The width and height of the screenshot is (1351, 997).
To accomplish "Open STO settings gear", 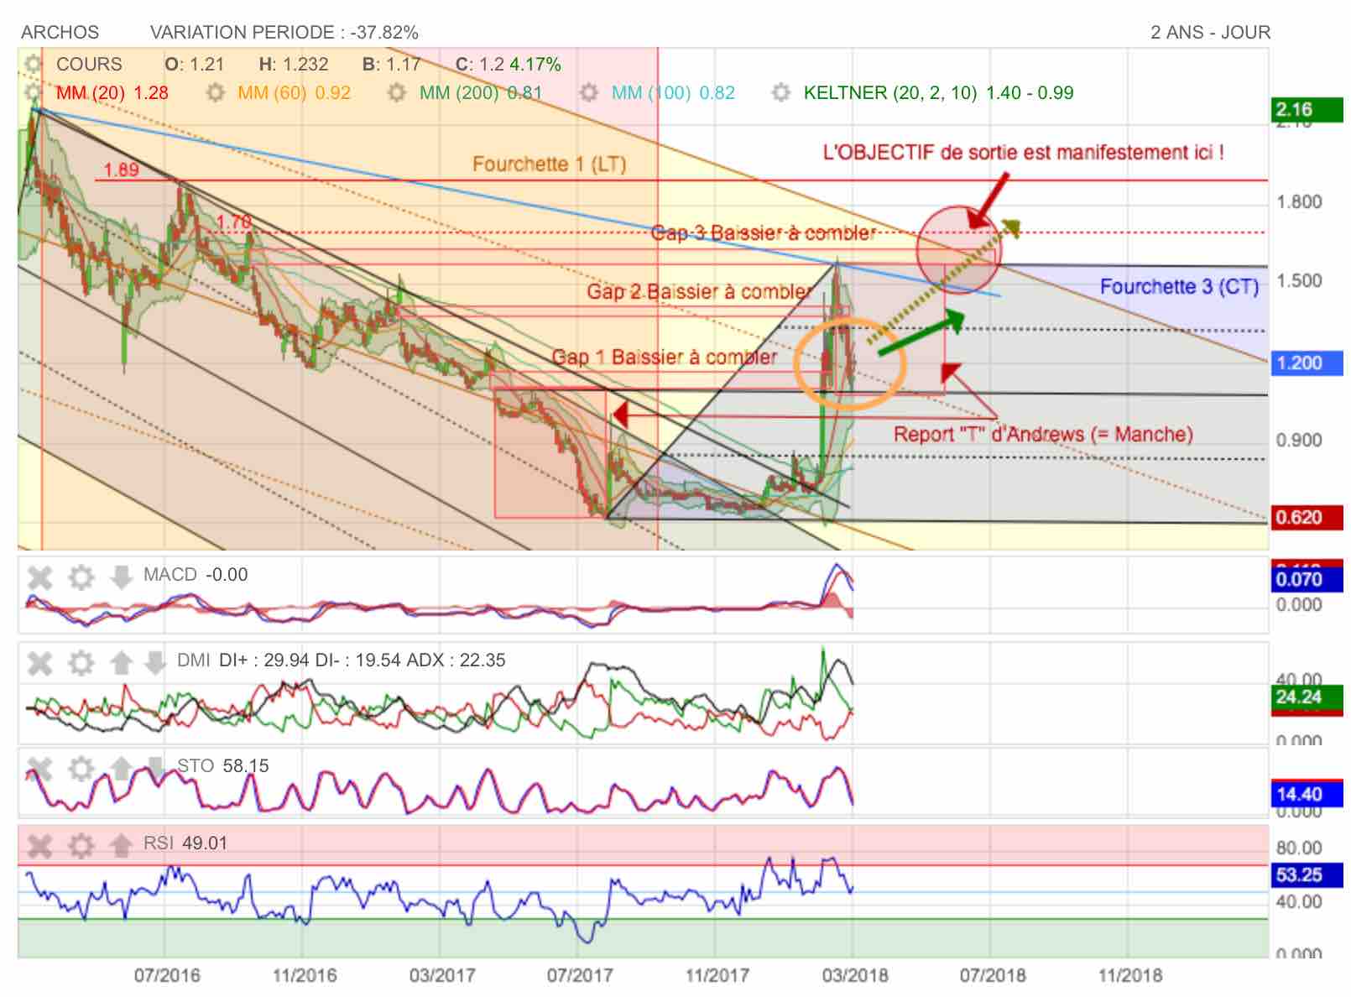I will click(81, 769).
